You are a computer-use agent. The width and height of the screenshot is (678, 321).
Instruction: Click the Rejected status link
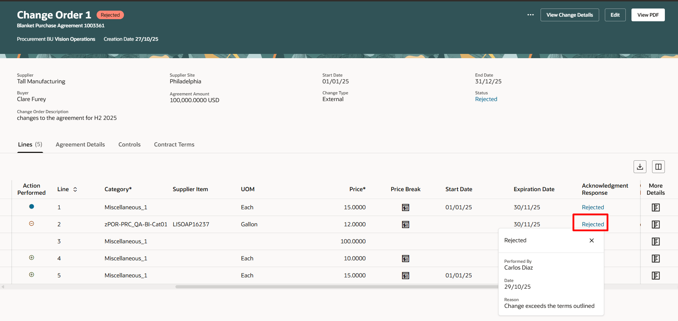486,99
